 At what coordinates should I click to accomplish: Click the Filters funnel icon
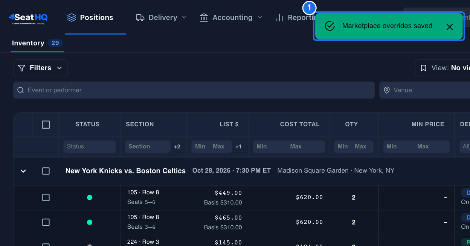click(22, 68)
